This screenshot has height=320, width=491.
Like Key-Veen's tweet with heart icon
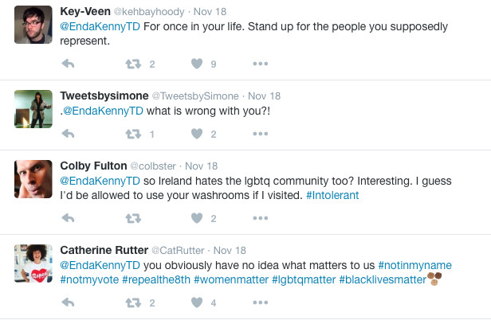(195, 63)
